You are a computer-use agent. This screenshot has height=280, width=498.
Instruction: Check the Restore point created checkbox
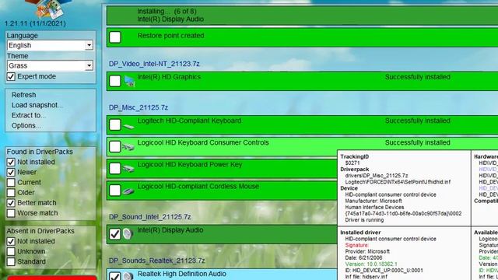[115, 37]
